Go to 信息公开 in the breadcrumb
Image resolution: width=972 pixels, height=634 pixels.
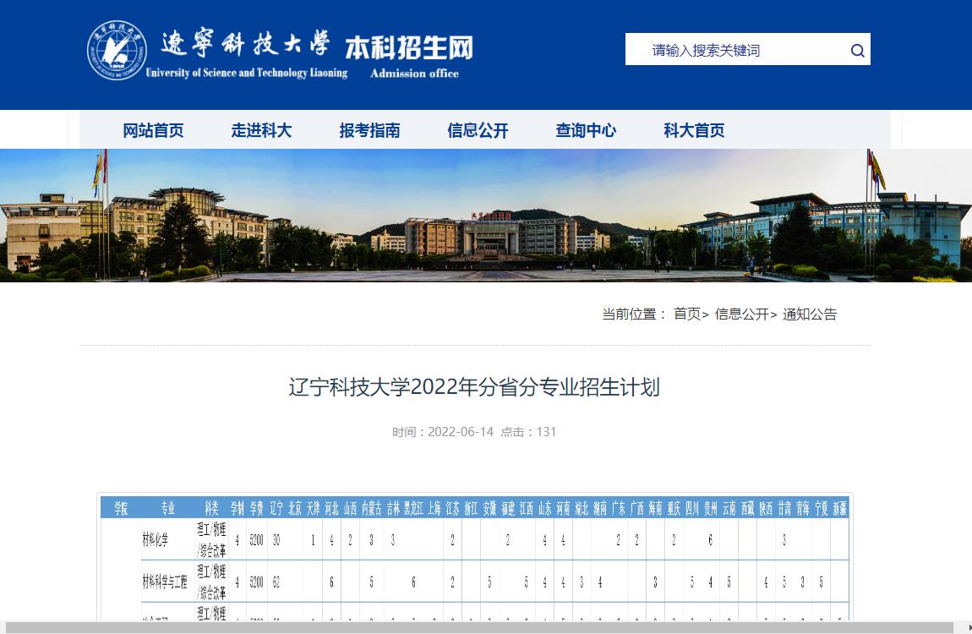pyautogui.click(x=741, y=314)
